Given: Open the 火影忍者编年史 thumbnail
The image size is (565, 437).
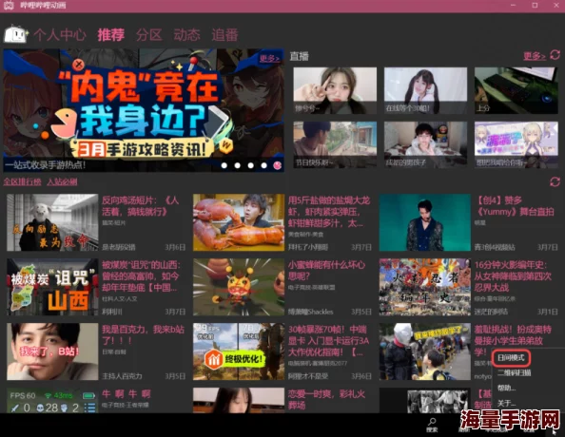Looking at the screenshot, I should pyautogui.click(x=425, y=287).
